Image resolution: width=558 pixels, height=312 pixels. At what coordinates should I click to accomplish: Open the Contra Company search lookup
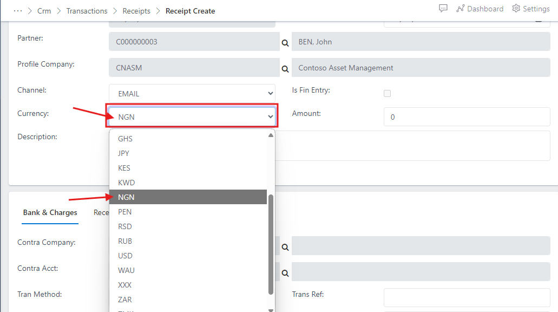click(x=285, y=246)
